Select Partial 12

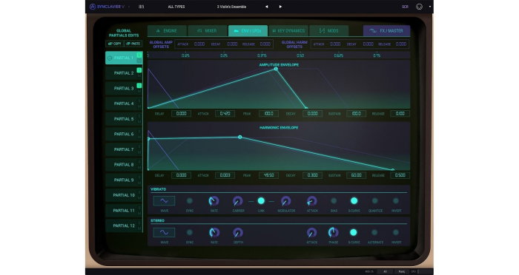coord(124,225)
